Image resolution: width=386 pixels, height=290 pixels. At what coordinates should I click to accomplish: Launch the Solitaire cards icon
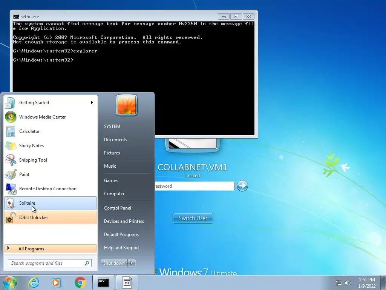pyautogui.click(x=10, y=203)
